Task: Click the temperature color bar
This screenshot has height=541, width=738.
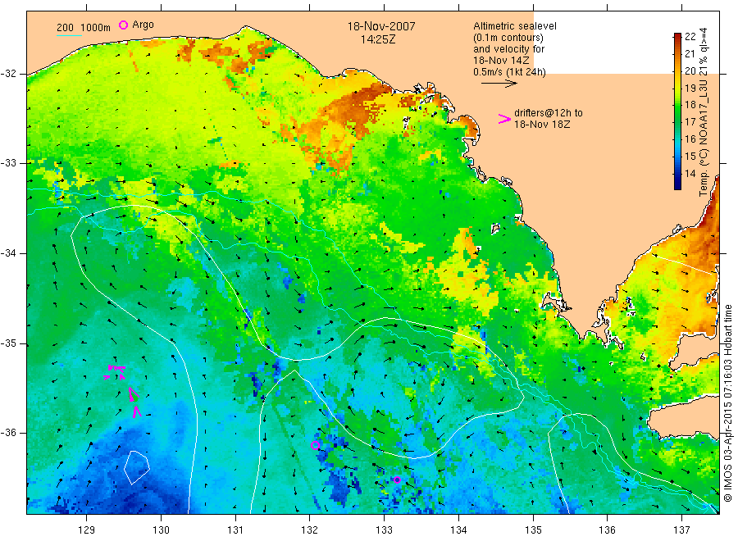Action: (x=677, y=111)
